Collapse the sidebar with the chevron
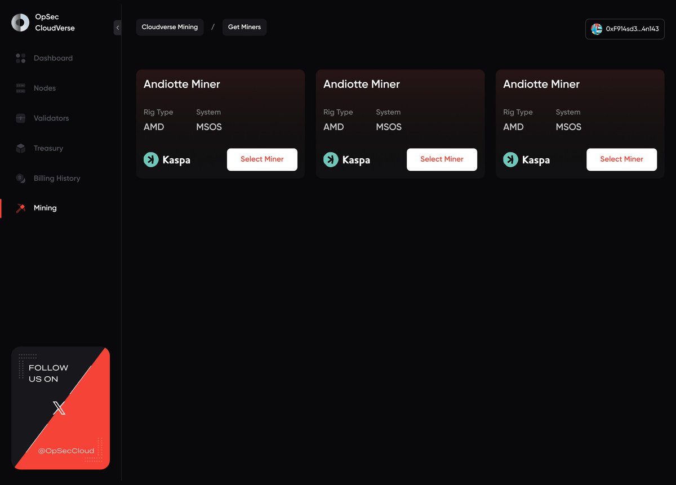Viewport: 676px width, 485px height. (x=117, y=28)
